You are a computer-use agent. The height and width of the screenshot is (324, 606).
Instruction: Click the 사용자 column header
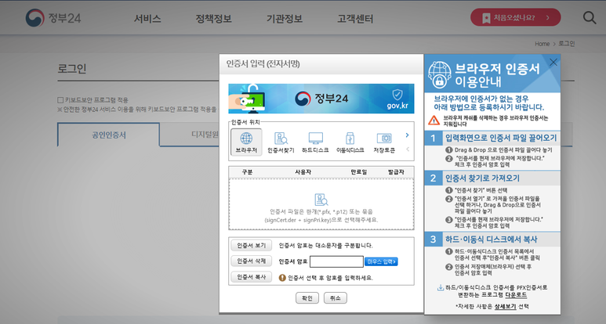pos(303,172)
